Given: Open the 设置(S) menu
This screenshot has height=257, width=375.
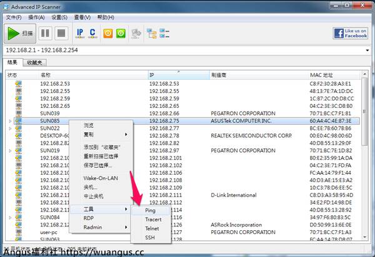Looking at the screenshot, I should point(59,17).
